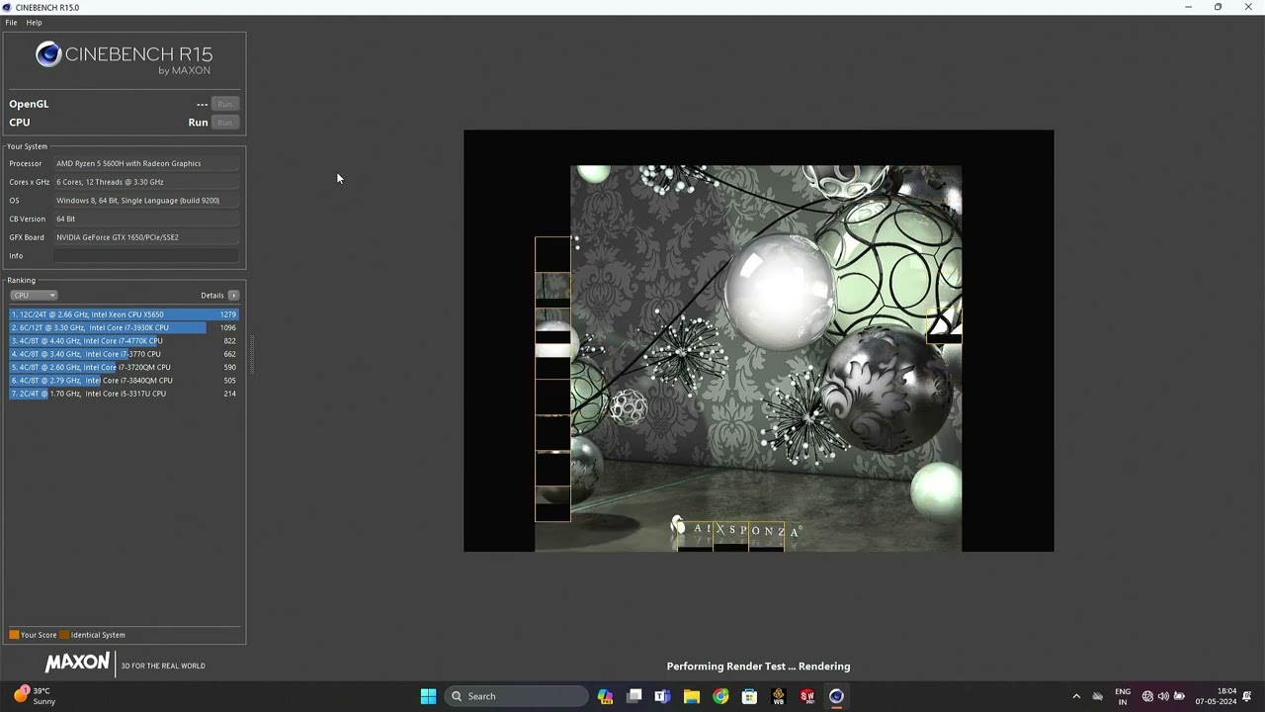Click the Your Score orange legend swatch

tap(14, 635)
